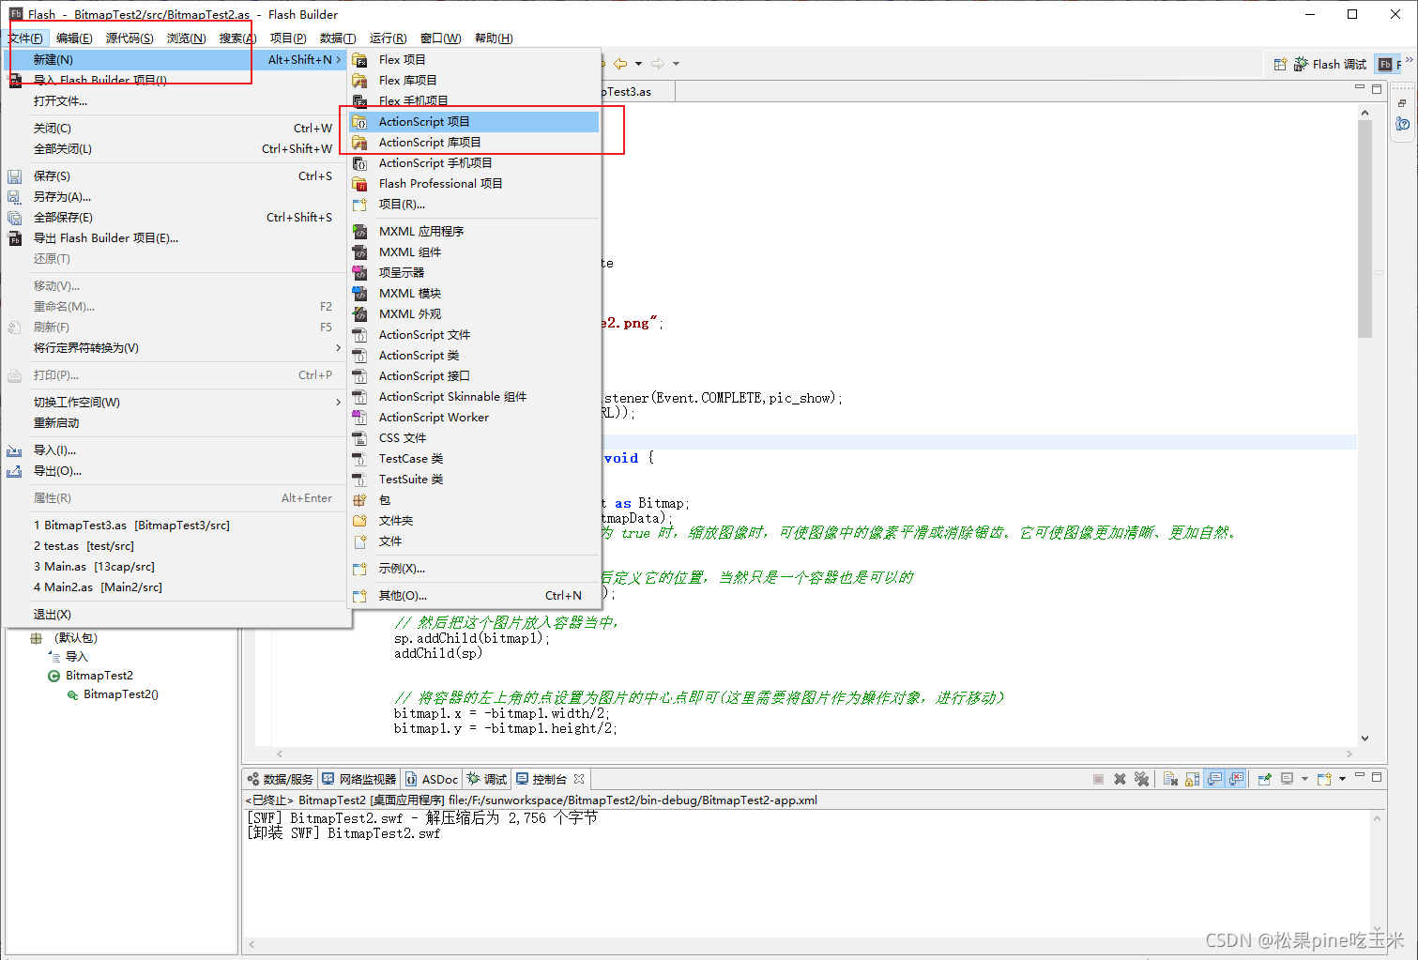This screenshot has height=960, width=1418.
Task: Click the ActionScript 文件 icon
Action: coord(359,335)
